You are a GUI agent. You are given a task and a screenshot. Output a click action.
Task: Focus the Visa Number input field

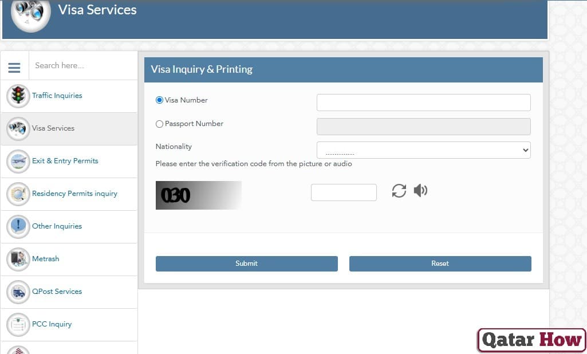[423, 103]
